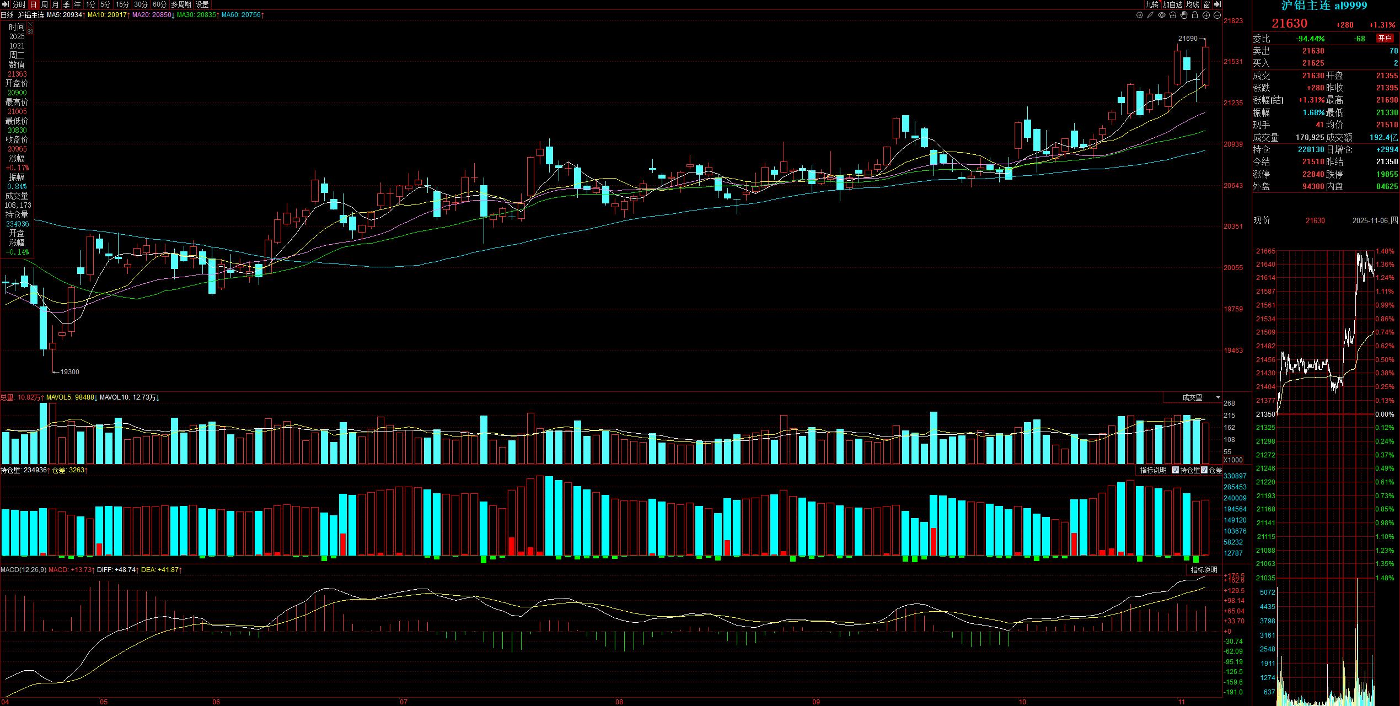The image size is (1400, 706).
Task: Select the drawing pen tool icon
Action: click(1150, 15)
